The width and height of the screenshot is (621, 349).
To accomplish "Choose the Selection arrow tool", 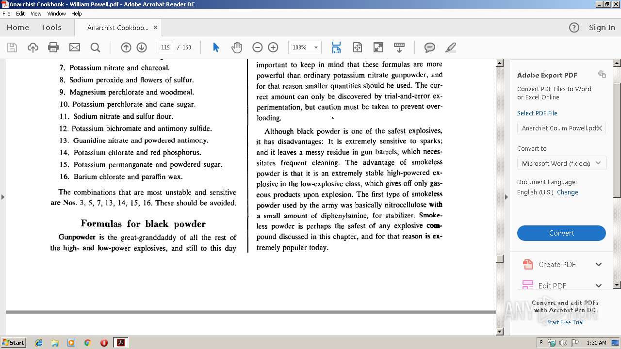I will click(x=216, y=48).
